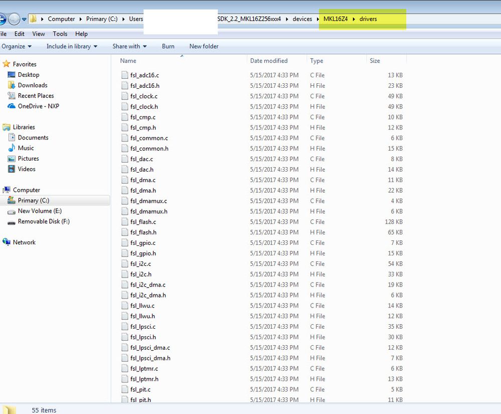Select the file fsl_llwu.c
This screenshot has width=501, height=414.
(x=142, y=306)
